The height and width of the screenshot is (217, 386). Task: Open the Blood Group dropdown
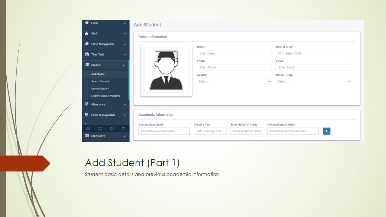(x=313, y=81)
